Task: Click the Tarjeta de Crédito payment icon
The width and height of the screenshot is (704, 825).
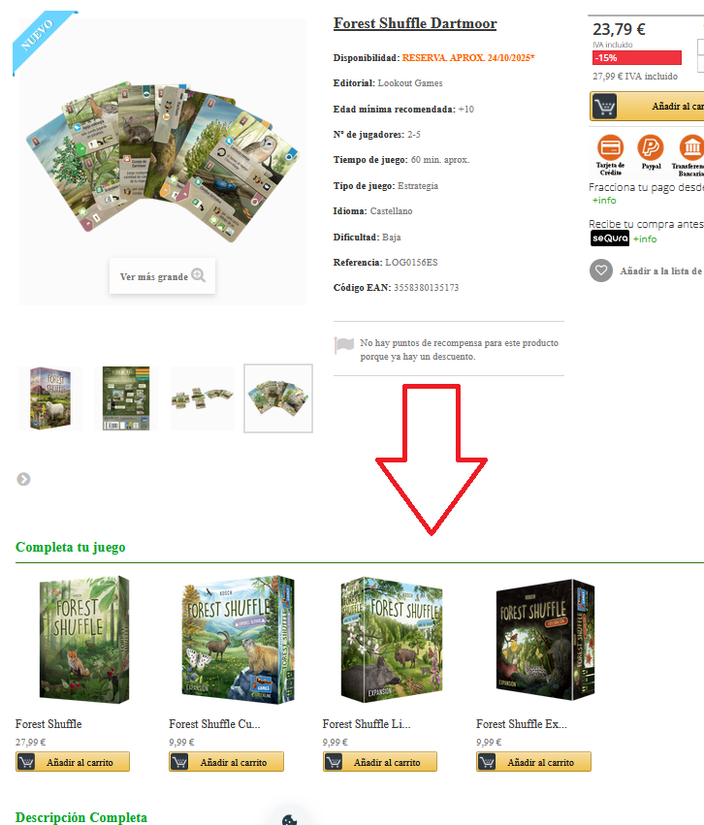Action: pyautogui.click(x=610, y=147)
